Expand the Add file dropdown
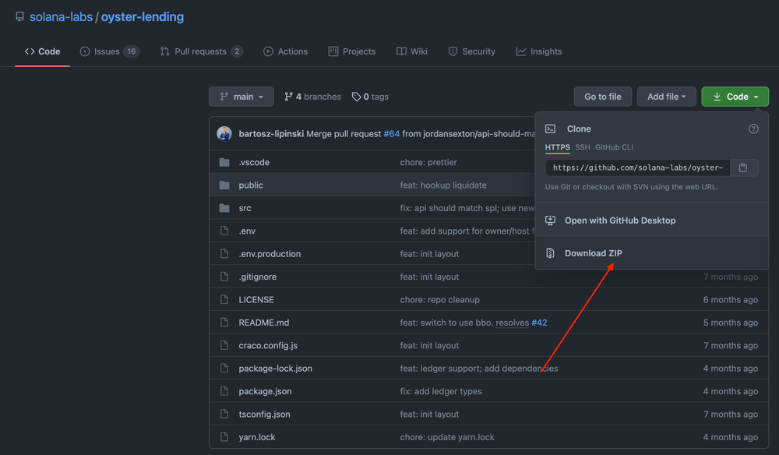The height and width of the screenshot is (455, 779). pos(666,97)
